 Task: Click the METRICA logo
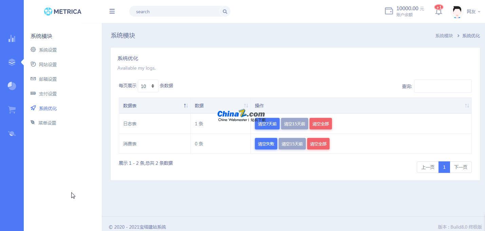(62, 11)
